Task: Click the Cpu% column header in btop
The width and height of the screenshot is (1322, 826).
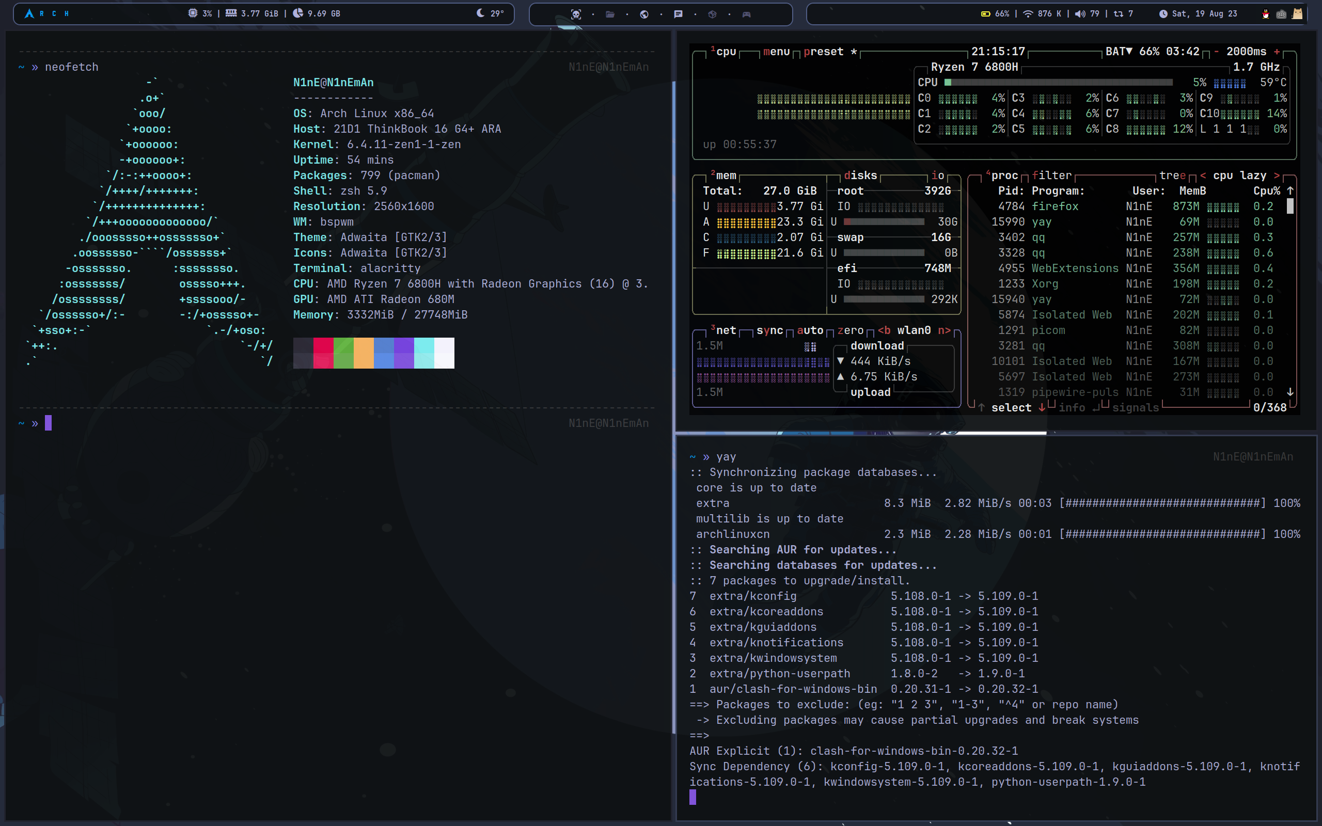Action: (x=1266, y=190)
